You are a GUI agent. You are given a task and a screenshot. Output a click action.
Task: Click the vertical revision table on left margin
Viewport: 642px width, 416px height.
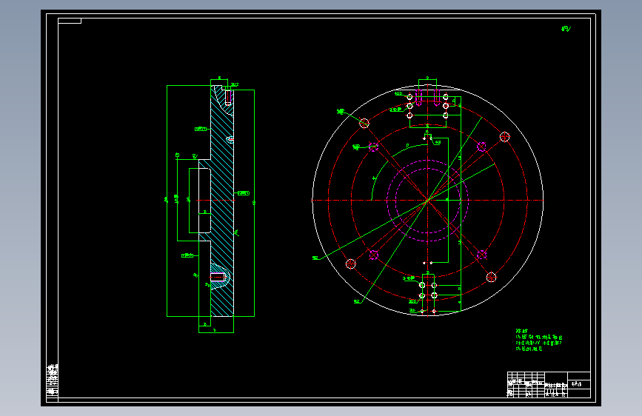(52, 380)
